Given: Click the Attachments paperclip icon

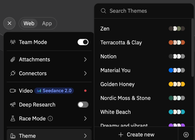Looking at the screenshot, I should click(13, 59).
